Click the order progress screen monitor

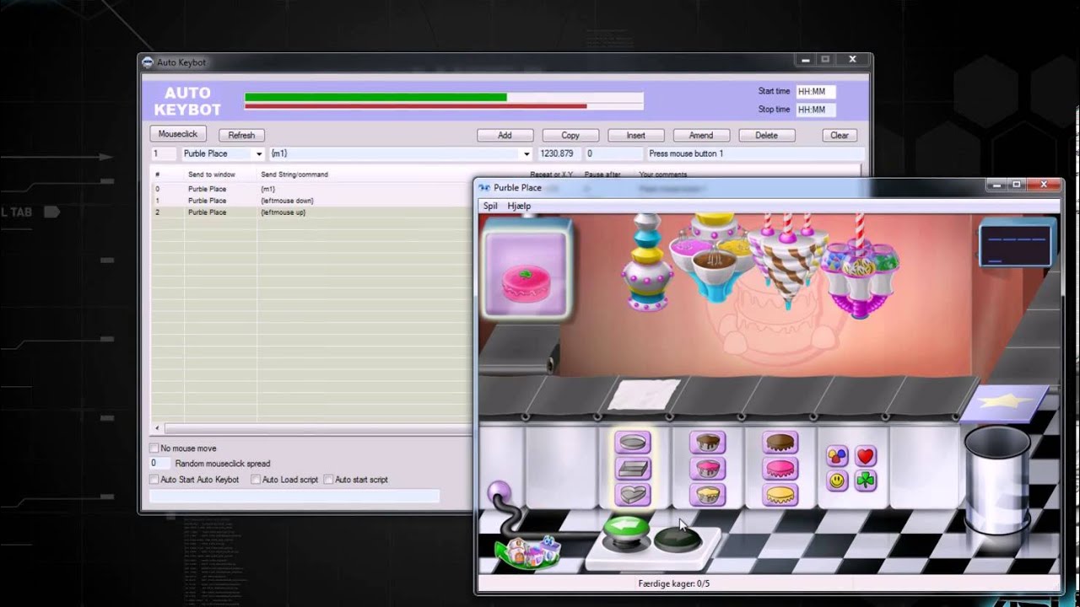[1018, 244]
